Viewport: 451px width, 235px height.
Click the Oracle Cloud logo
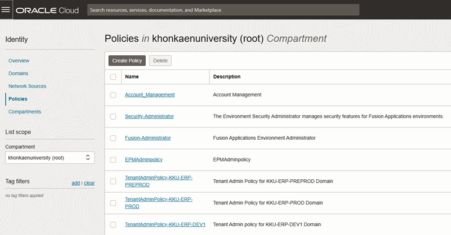[47, 11]
